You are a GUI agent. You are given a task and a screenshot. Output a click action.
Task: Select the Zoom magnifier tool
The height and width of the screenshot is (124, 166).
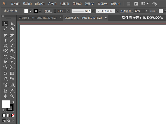coord(12,96)
